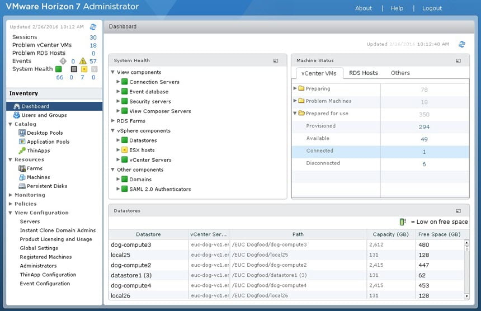
Task: Switch to the RDS Hosts tab
Action: click(364, 73)
